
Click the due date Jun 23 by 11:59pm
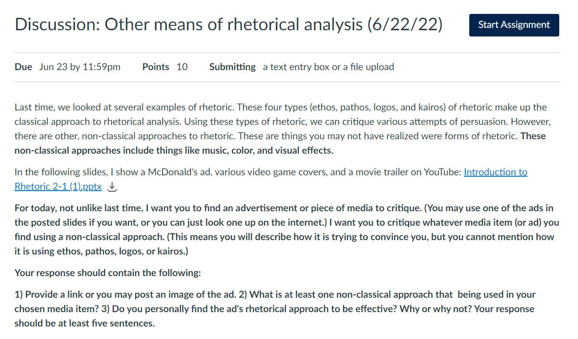pos(80,67)
